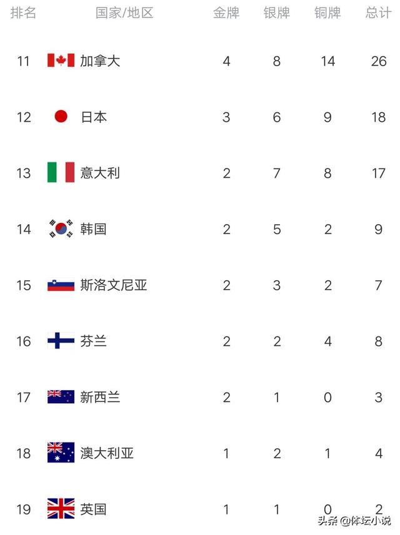Image resolution: width=400 pixels, height=535 pixels.
Task: Click the Canada flag icon
Action: [61, 61]
